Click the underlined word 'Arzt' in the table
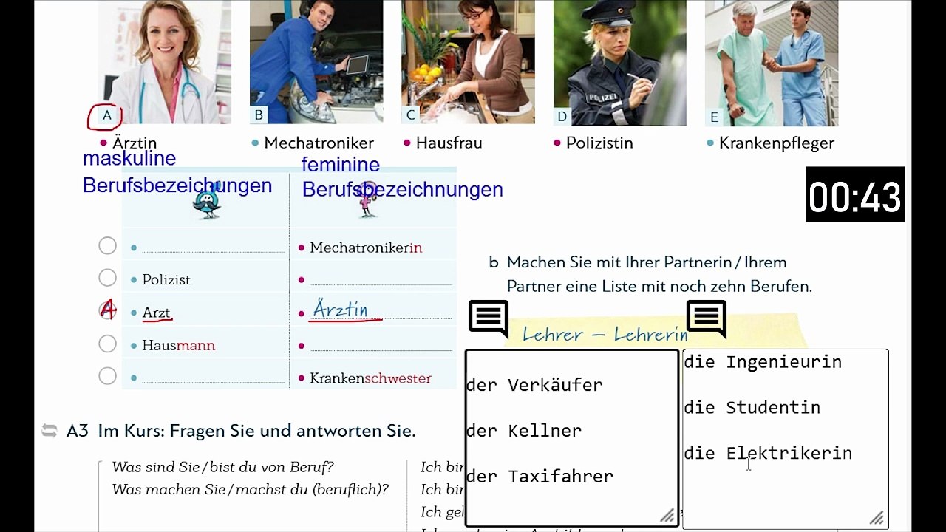This screenshot has width=946, height=532. [157, 313]
